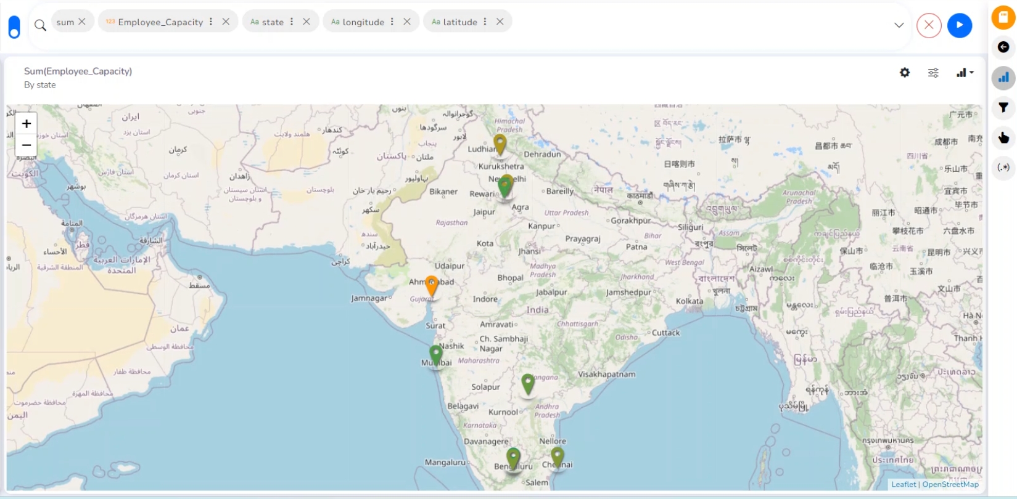Run the search with the blue play button
Image resolution: width=1017 pixels, height=499 pixels.
click(x=959, y=25)
